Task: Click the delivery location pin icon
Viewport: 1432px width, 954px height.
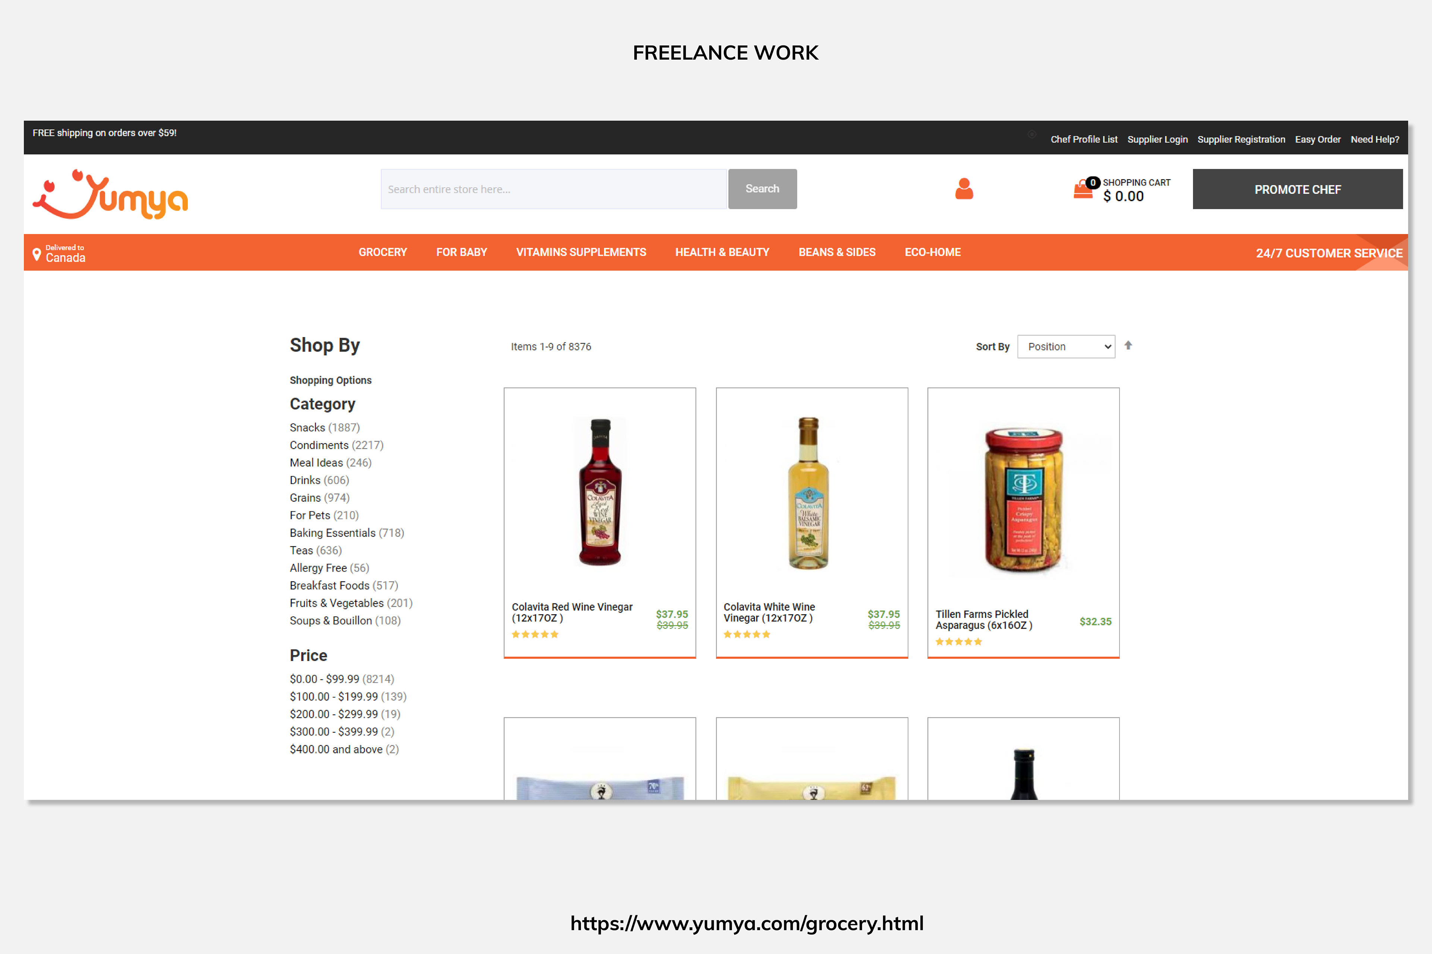Action: 37,254
